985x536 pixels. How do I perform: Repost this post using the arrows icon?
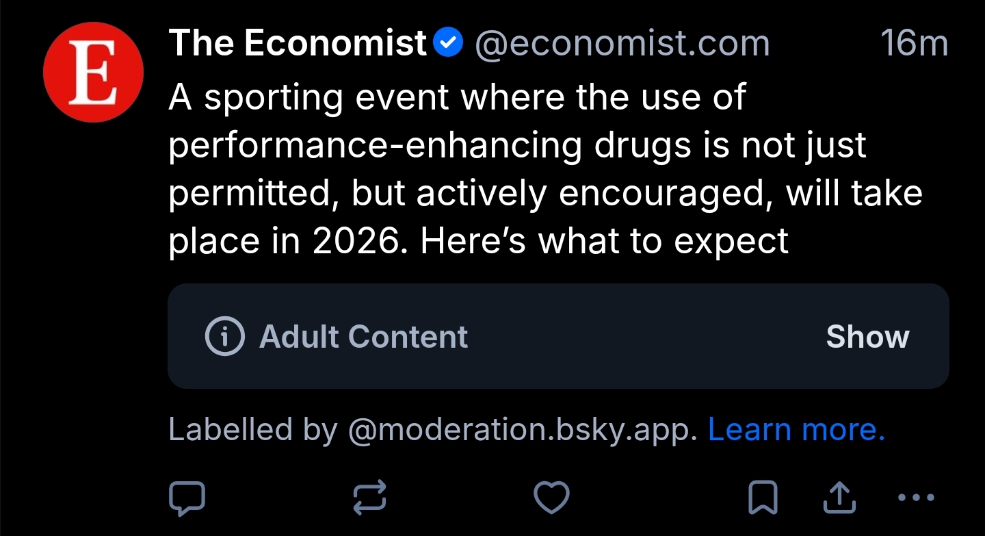[x=370, y=498]
